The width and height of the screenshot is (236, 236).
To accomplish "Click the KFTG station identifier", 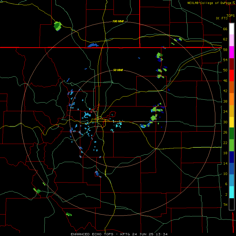I will point(125,234).
